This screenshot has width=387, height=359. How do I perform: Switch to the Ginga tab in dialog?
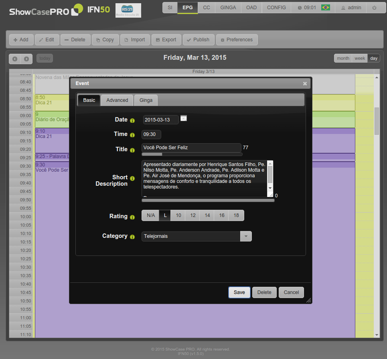146,100
